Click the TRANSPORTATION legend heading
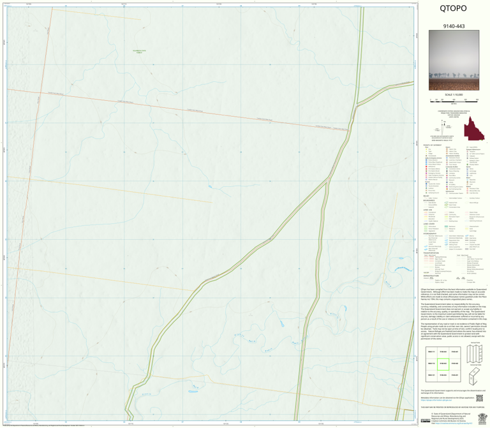 point(431,253)
